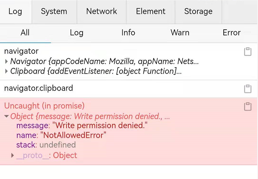Copy the navigator.clipboard log entry
The width and height of the screenshot is (258, 179).
coord(248,89)
